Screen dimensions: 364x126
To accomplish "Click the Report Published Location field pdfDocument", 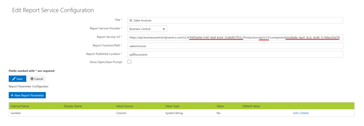I will 235,54.
